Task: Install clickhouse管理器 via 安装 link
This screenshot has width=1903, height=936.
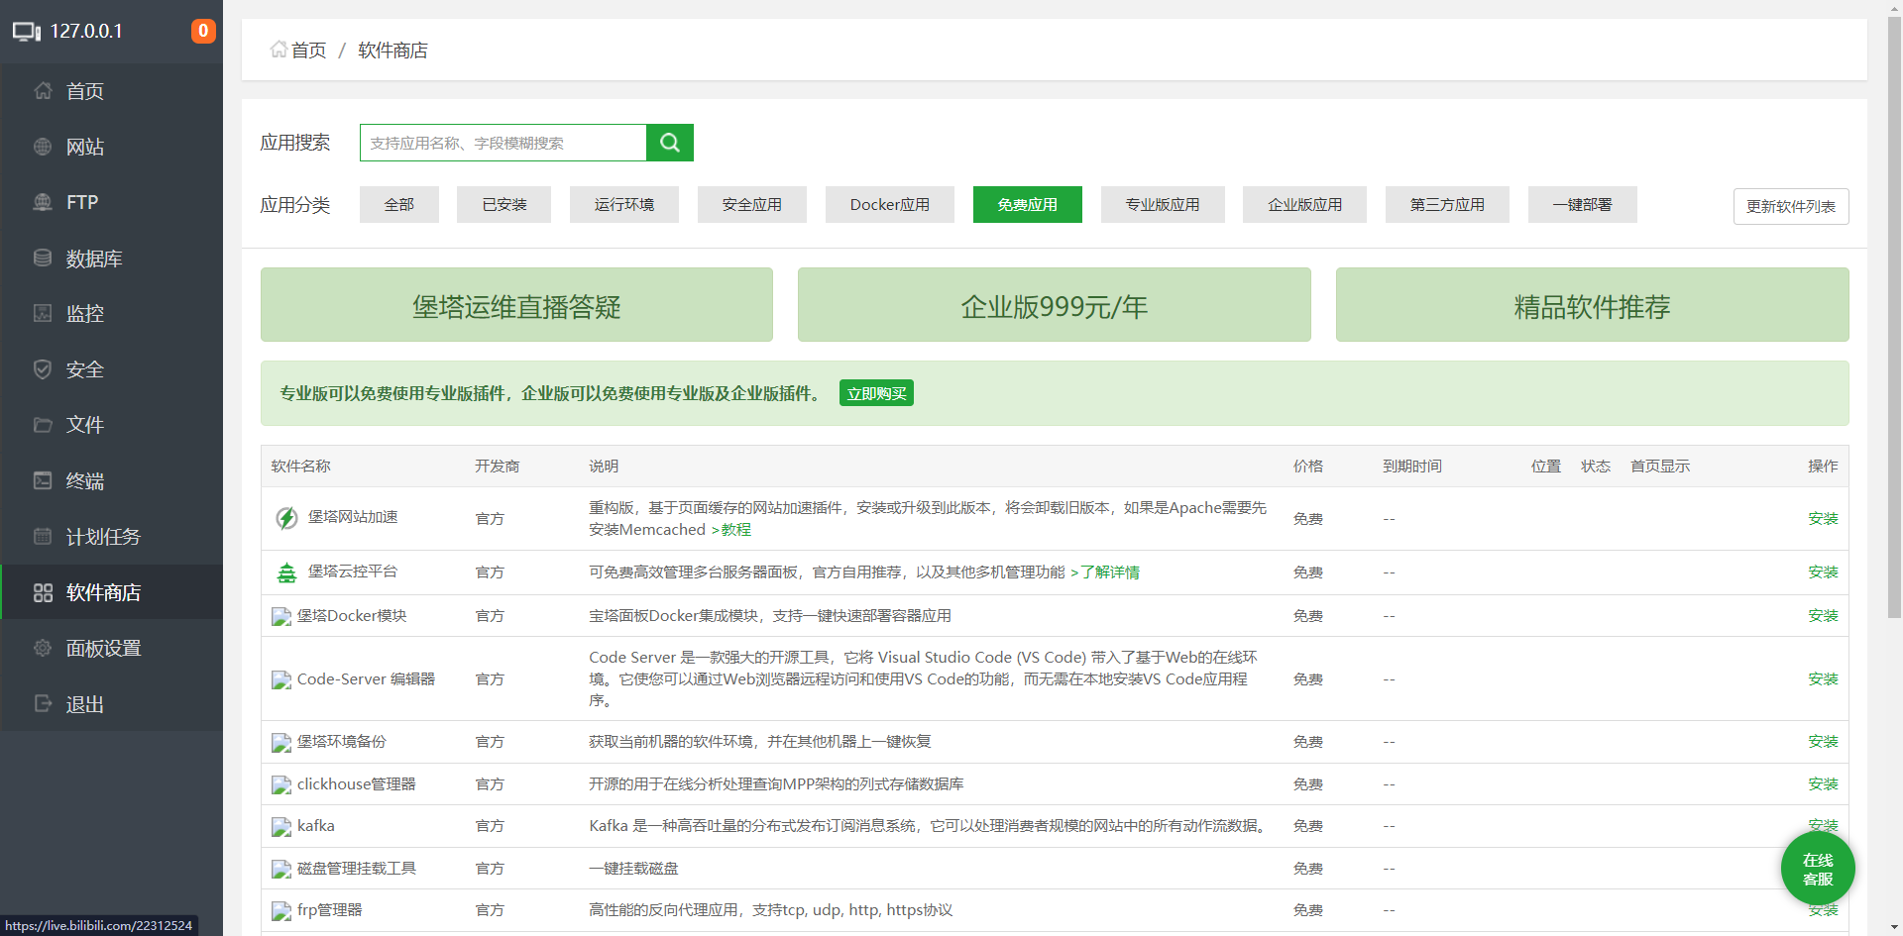Action: click(1823, 784)
